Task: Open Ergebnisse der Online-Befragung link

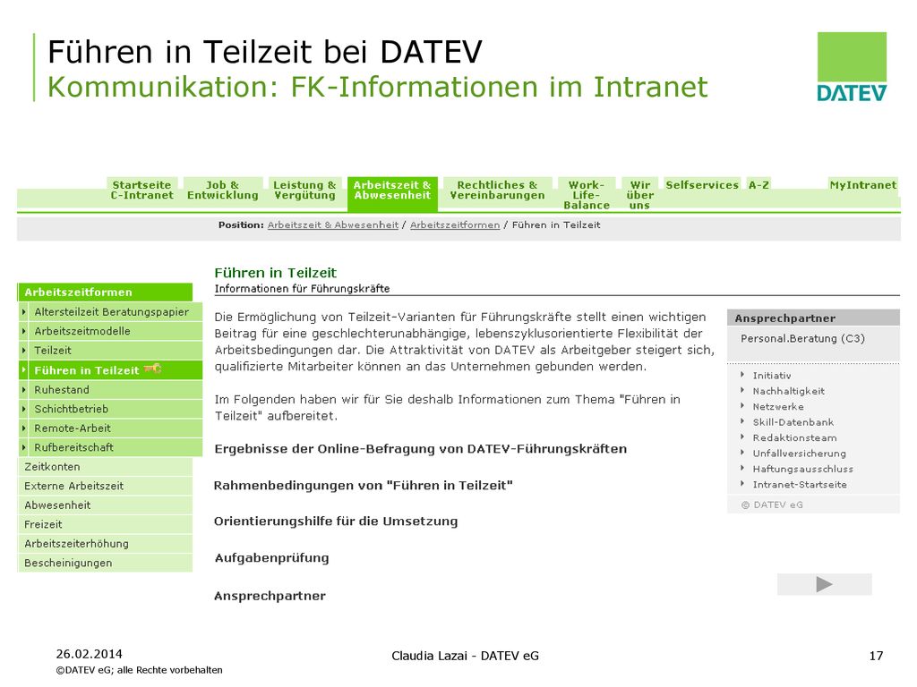Action: (x=421, y=449)
